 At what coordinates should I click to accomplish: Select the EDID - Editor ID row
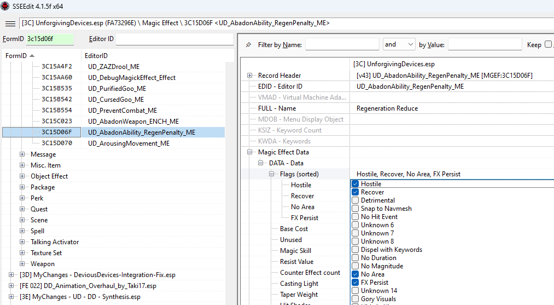pos(280,87)
